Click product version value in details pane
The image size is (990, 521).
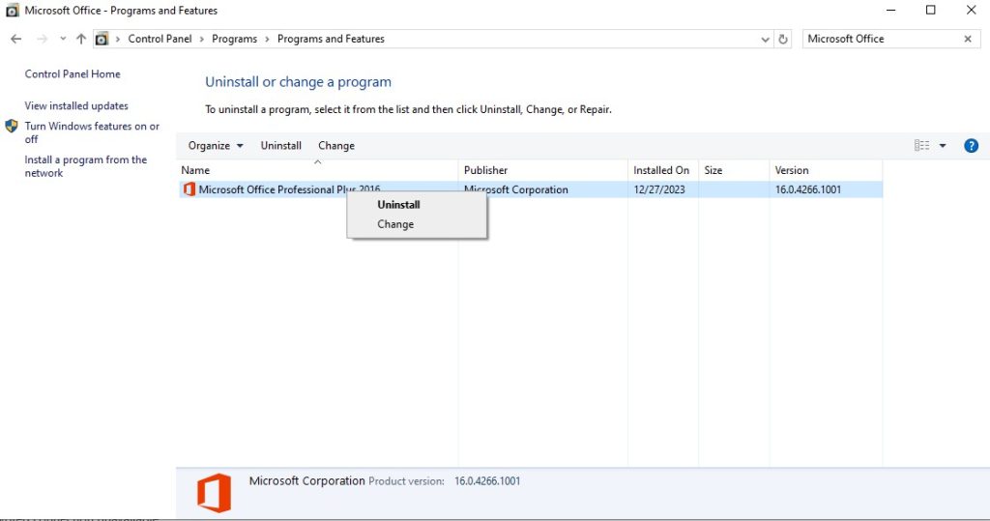(x=487, y=481)
